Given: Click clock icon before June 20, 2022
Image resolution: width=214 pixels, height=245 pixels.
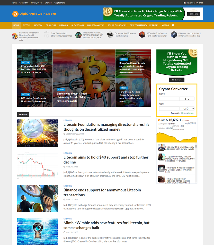Looking at the screenshot, I should tap(64, 167).
